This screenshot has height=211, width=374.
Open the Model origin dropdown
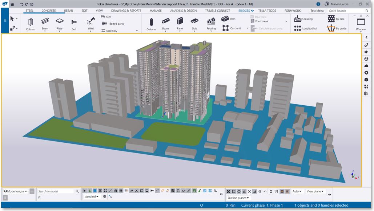click(16, 191)
